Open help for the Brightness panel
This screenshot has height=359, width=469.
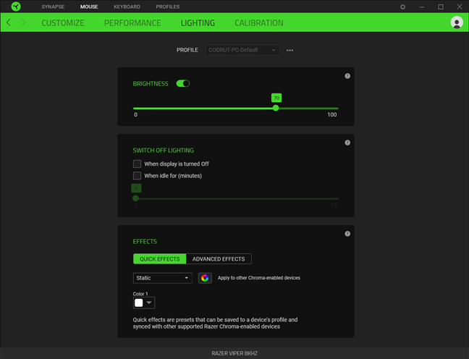coord(347,76)
